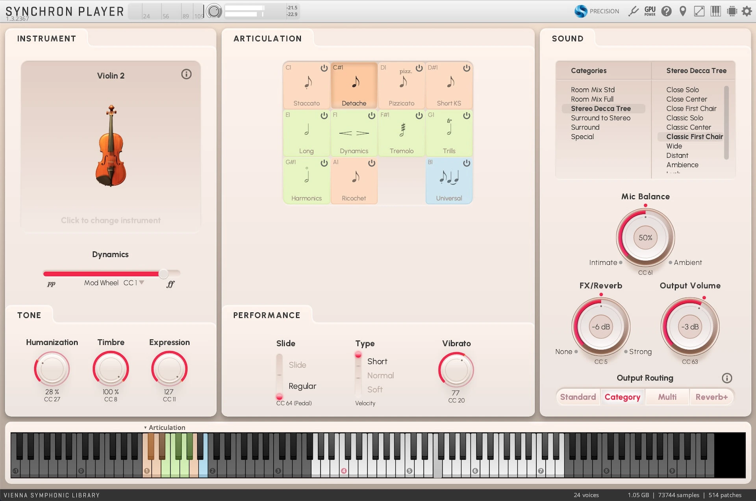
Task: Open the gear settings icon
Action: point(747,11)
